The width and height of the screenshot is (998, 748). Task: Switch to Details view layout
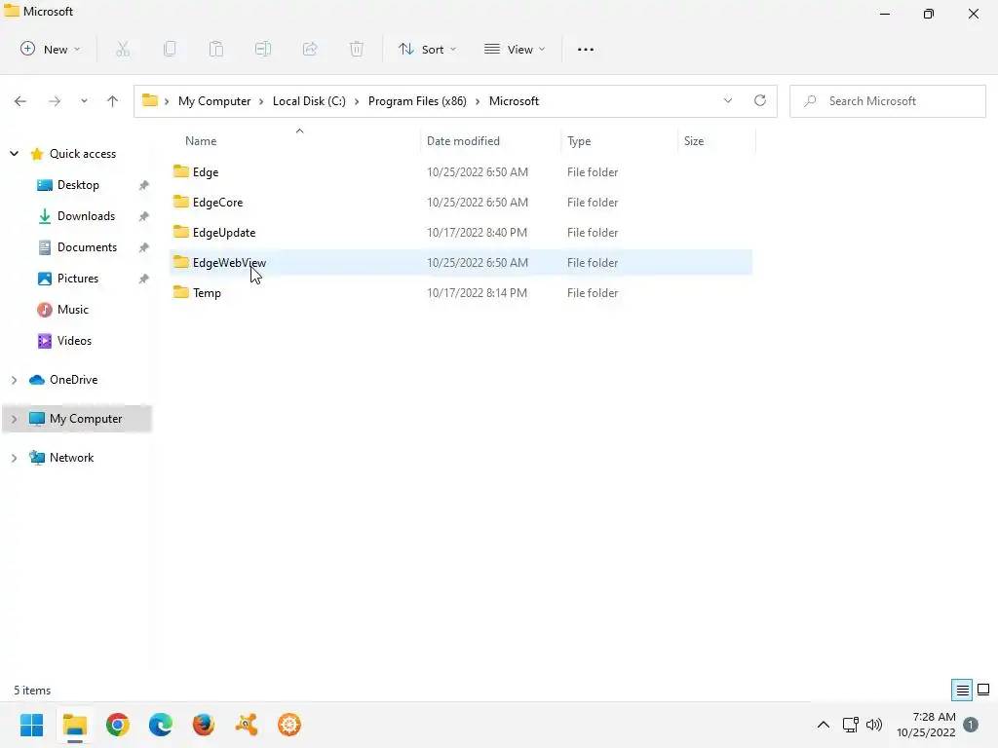pos(962,691)
